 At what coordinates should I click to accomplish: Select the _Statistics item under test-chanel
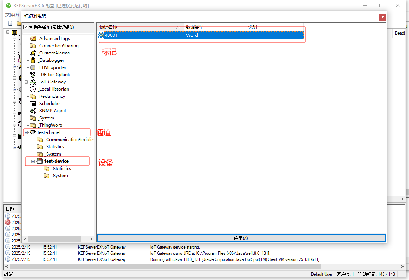pos(55,147)
